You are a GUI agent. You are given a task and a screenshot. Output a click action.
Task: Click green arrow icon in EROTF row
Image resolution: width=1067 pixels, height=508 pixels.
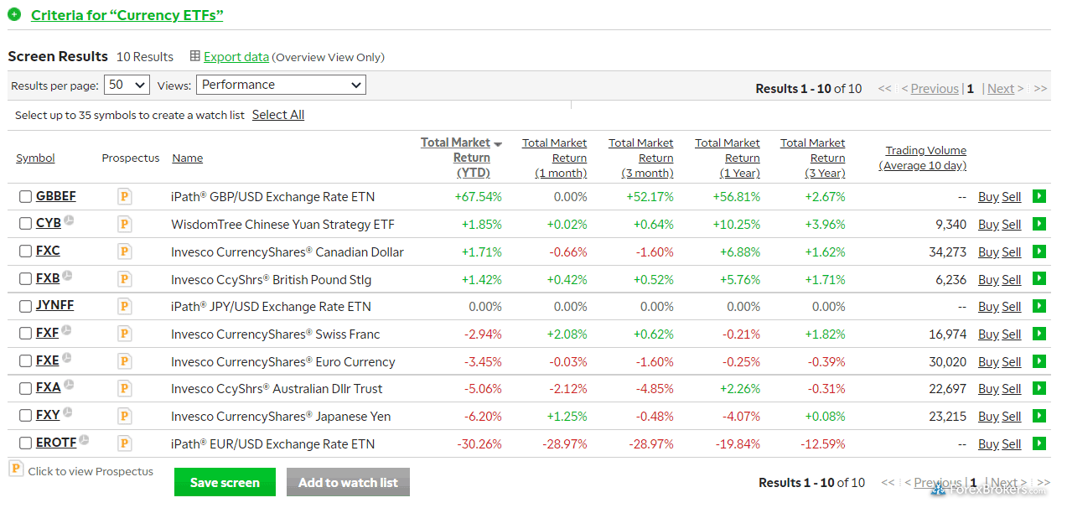pos(1039,443)
